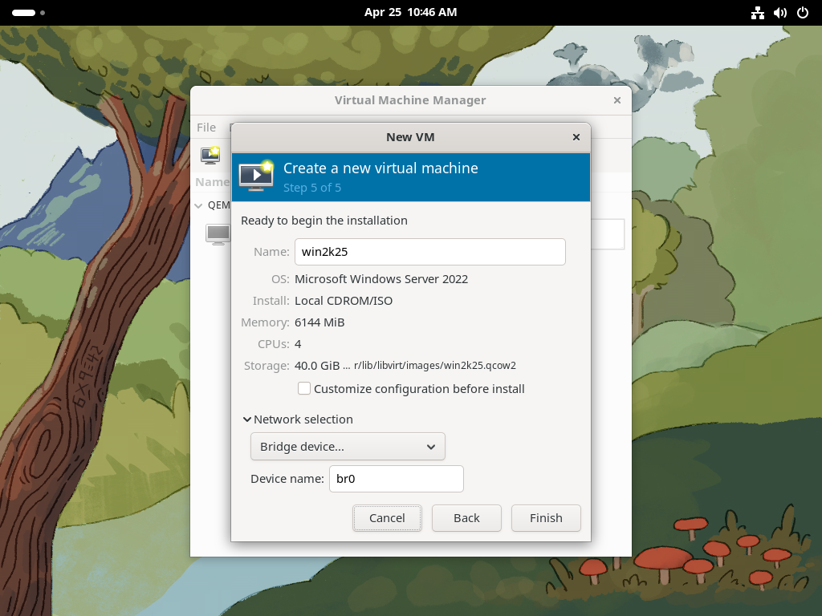Click the Finish button
822x616 pixels.
coord(546,518)
